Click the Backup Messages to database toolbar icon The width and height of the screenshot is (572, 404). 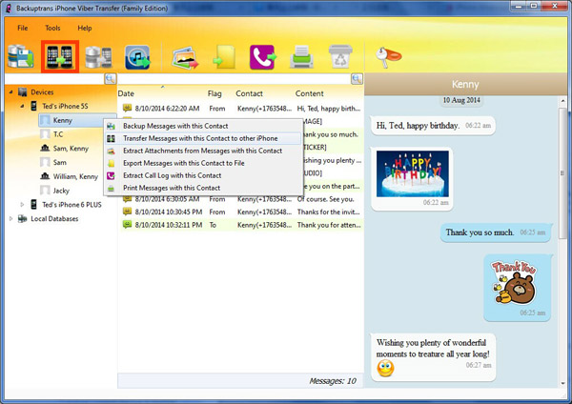[x=21, y=56]
